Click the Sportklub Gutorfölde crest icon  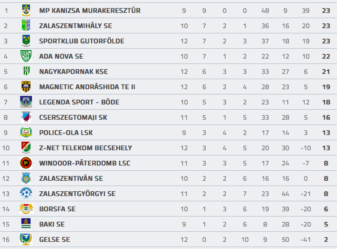click(x=26, y=41)
